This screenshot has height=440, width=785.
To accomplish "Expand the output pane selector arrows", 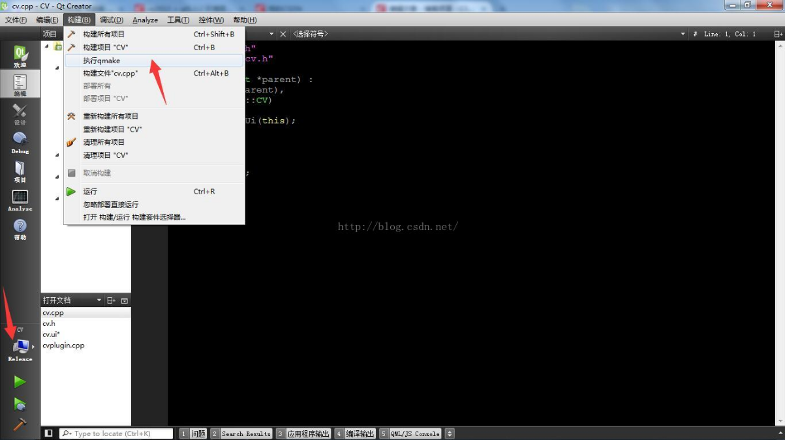I will (449, 433).
